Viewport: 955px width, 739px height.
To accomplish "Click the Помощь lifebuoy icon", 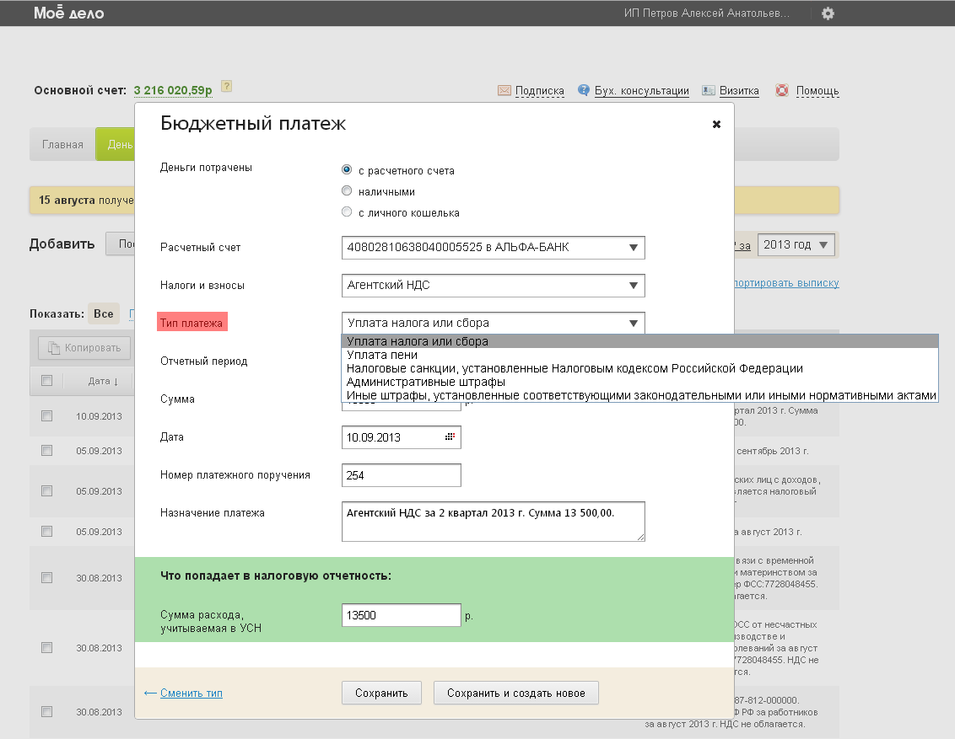I will tap(782, 91).
